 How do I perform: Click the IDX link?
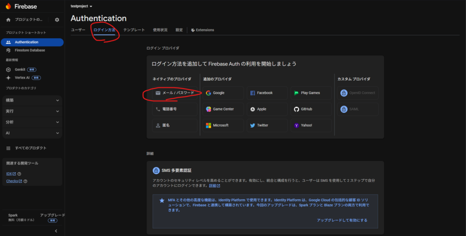pos(11,174)
